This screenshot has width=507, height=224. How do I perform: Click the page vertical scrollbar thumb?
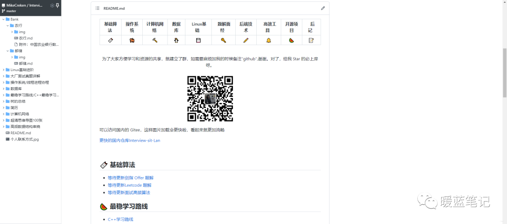click(x=504, y=73)
